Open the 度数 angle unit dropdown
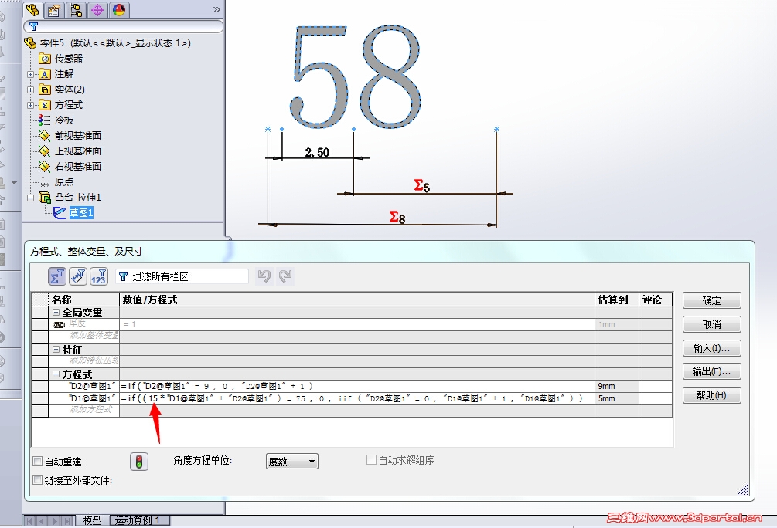This screenshot has height=528, width=777. [x=292, y=462]
